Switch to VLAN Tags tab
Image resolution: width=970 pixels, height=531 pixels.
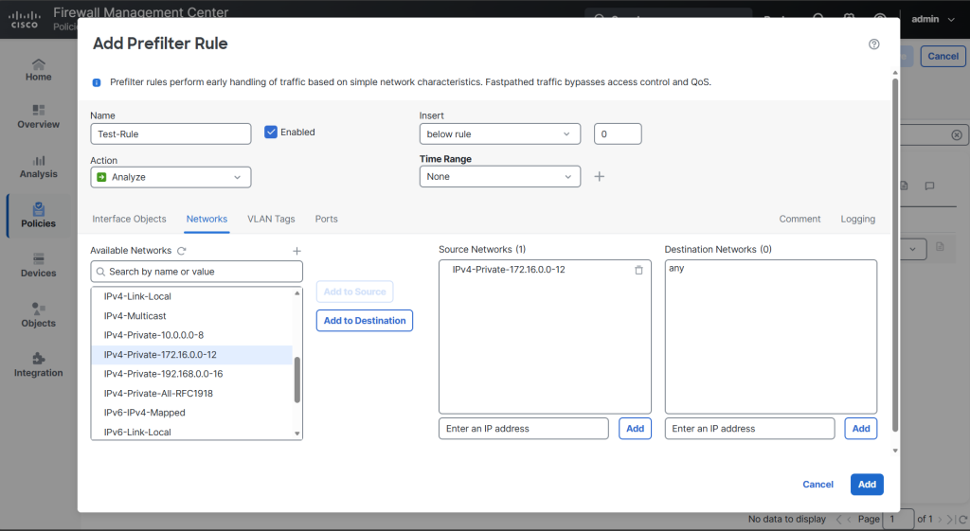pos(271,219)
